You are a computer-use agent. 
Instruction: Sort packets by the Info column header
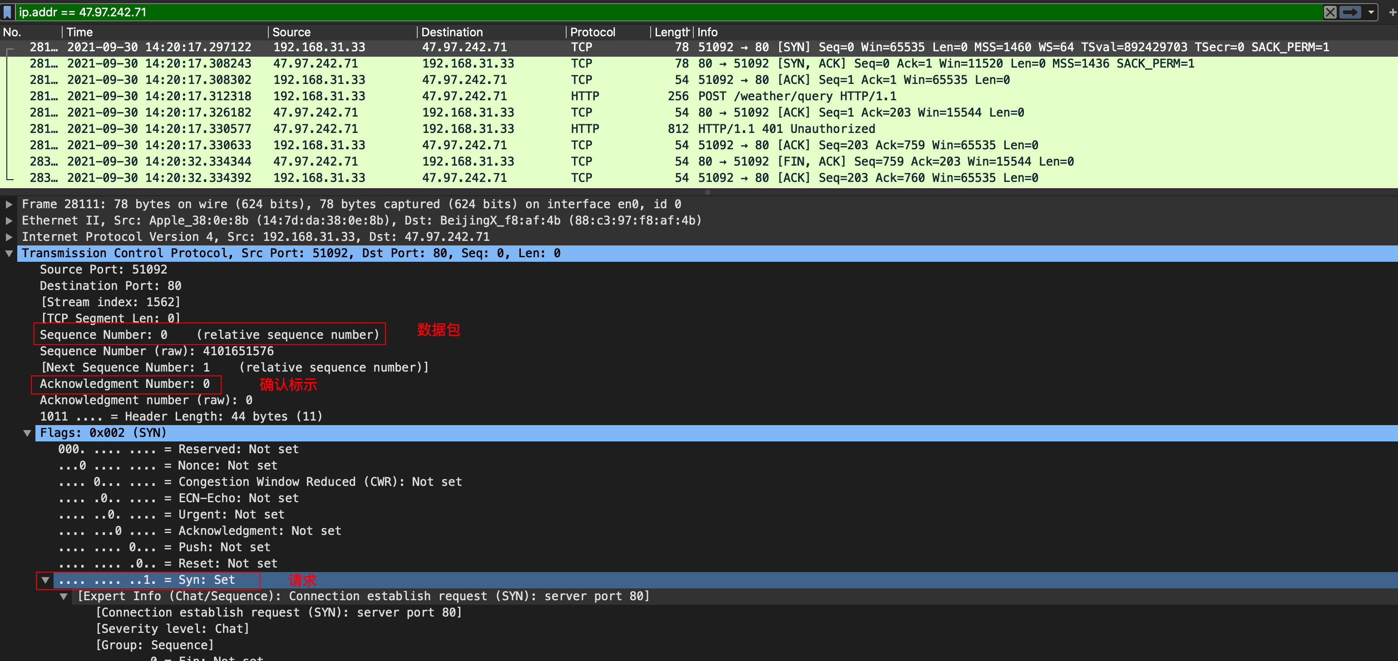1045,32
